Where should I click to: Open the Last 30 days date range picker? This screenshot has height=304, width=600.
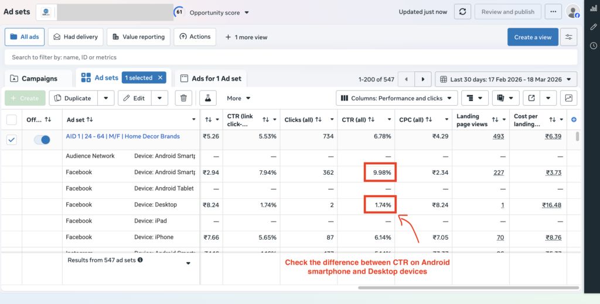point(506,79)
